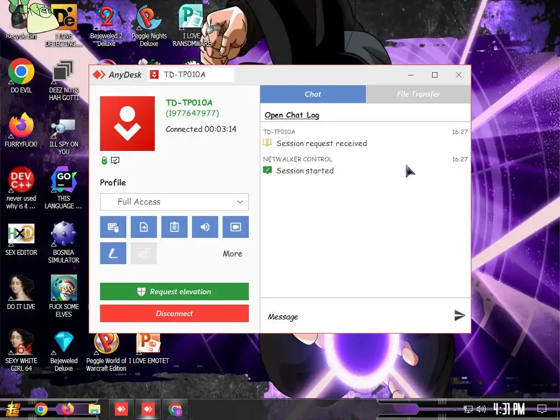Select the I LOVE RANSOMWARE desktop shortcut
Screen dimensions: 560x420
(192, 25)
